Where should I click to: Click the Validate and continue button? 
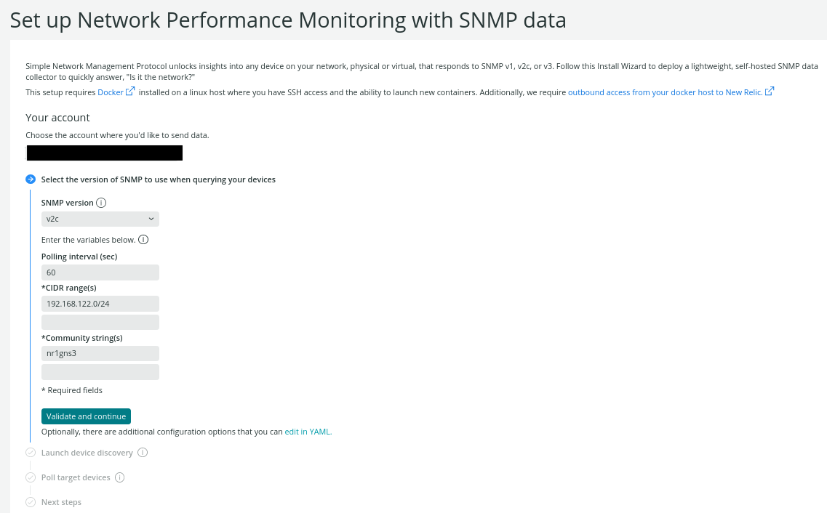pyautogui.click(x=86, y=416)
